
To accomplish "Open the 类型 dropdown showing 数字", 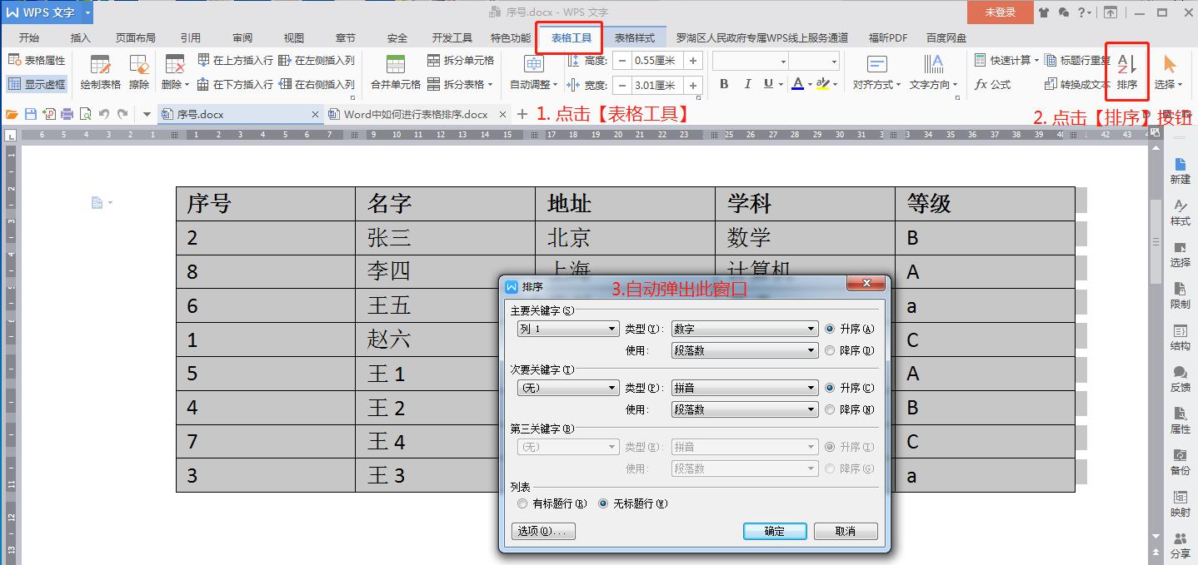I will point(743,328).
